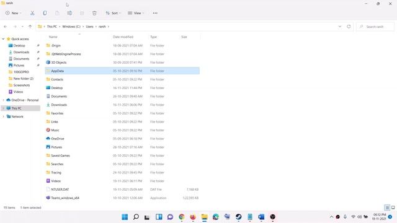Select the AppData folder row
This screenshot has height=223, width=397.
coord(122,71)
